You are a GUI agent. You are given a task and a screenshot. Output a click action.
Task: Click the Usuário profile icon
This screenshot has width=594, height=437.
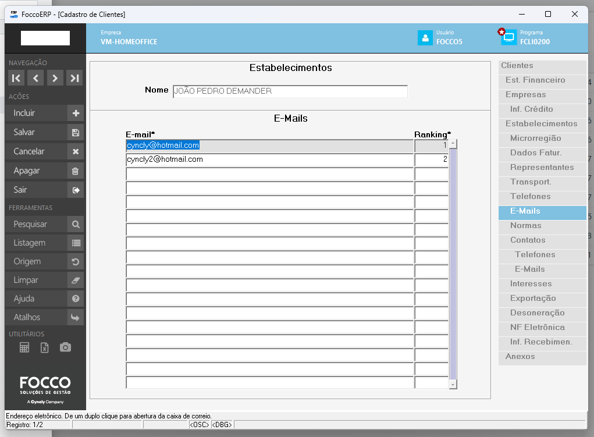click(x=425, y=38)
